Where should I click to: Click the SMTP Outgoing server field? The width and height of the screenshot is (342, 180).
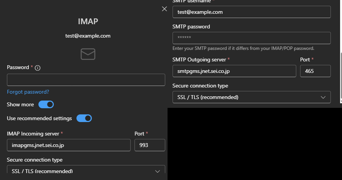pos(234,71)
